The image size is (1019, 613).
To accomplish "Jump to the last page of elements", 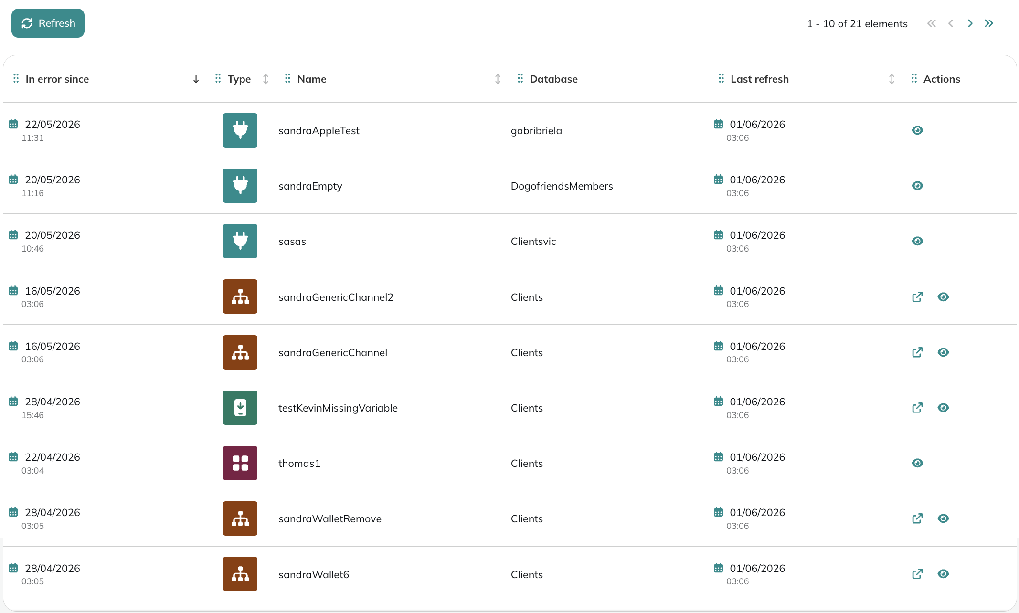I will tap(989, 23).
